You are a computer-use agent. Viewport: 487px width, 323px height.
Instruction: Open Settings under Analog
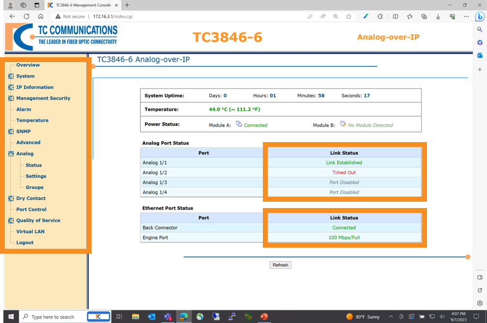pyautogui.click(x=36, y=176)
